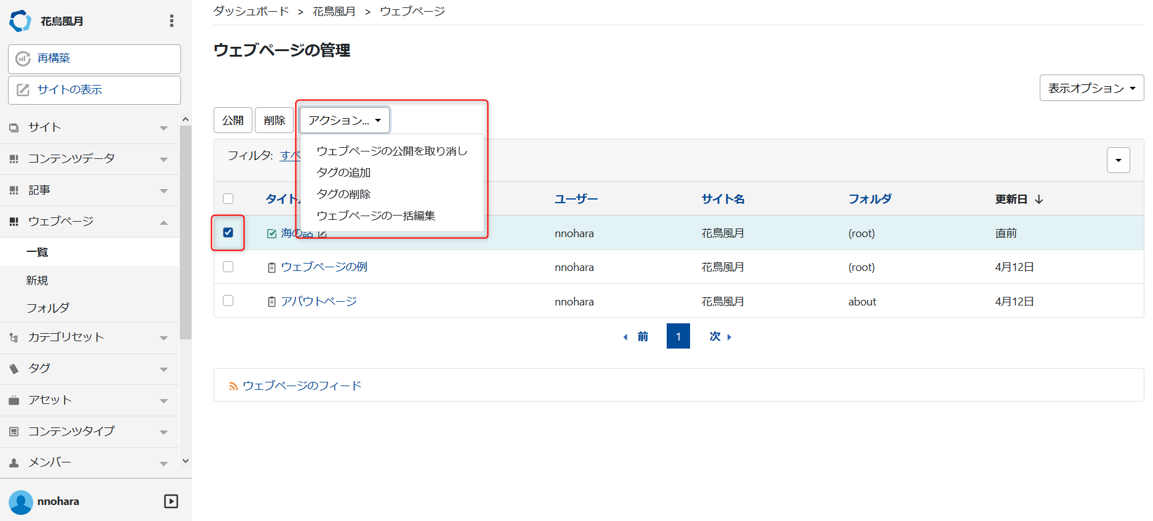Sort by フォルダ column header
The width and height of the screenshot is (1153, 521).
(x=870, y=199)
